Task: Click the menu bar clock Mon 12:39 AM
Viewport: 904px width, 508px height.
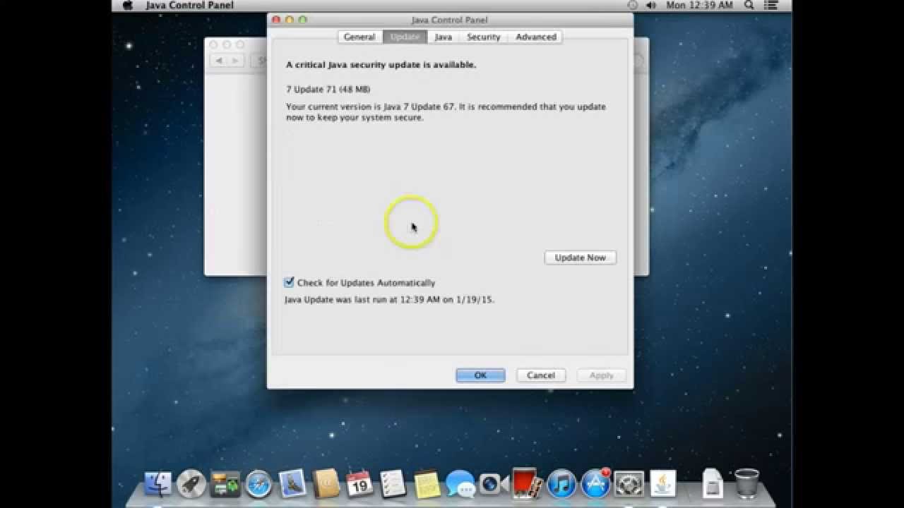Action: 699,6
